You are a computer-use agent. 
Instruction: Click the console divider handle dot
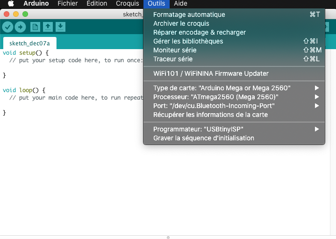(x=168, y=238)
